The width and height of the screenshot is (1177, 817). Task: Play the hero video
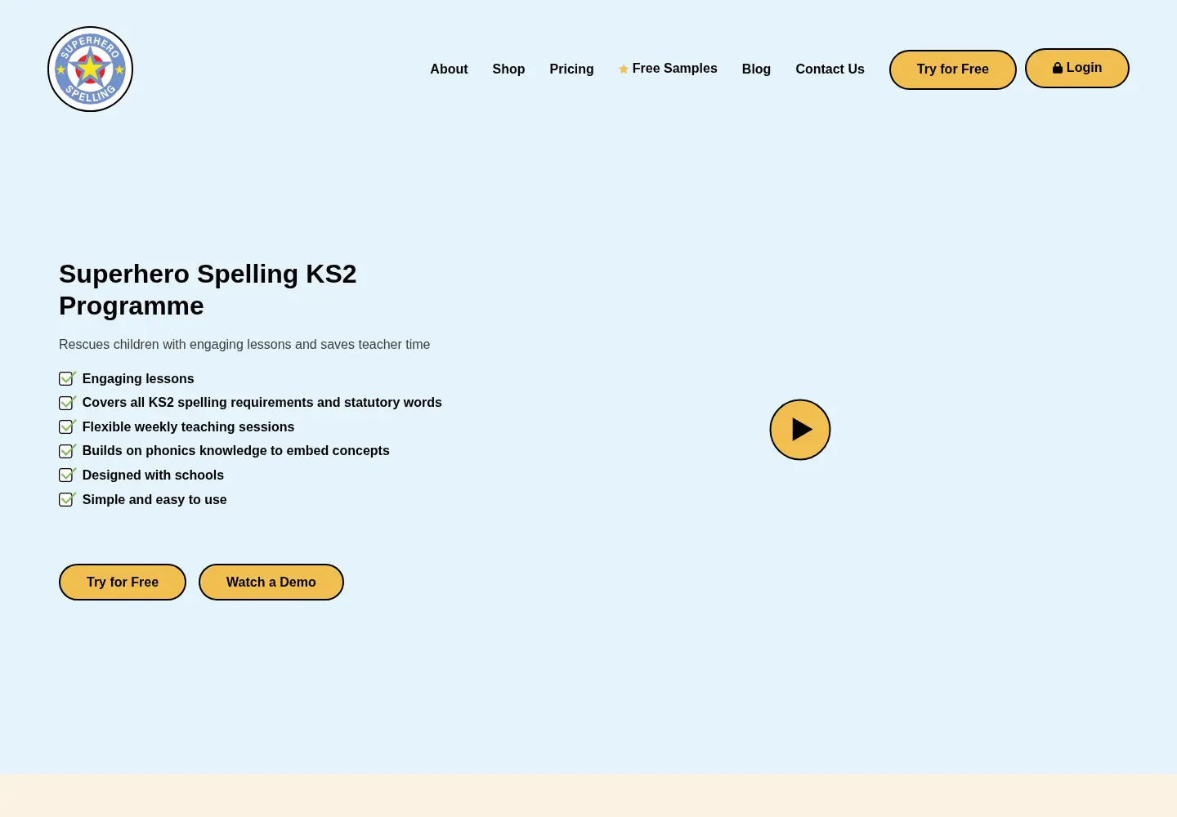[800, 430]
